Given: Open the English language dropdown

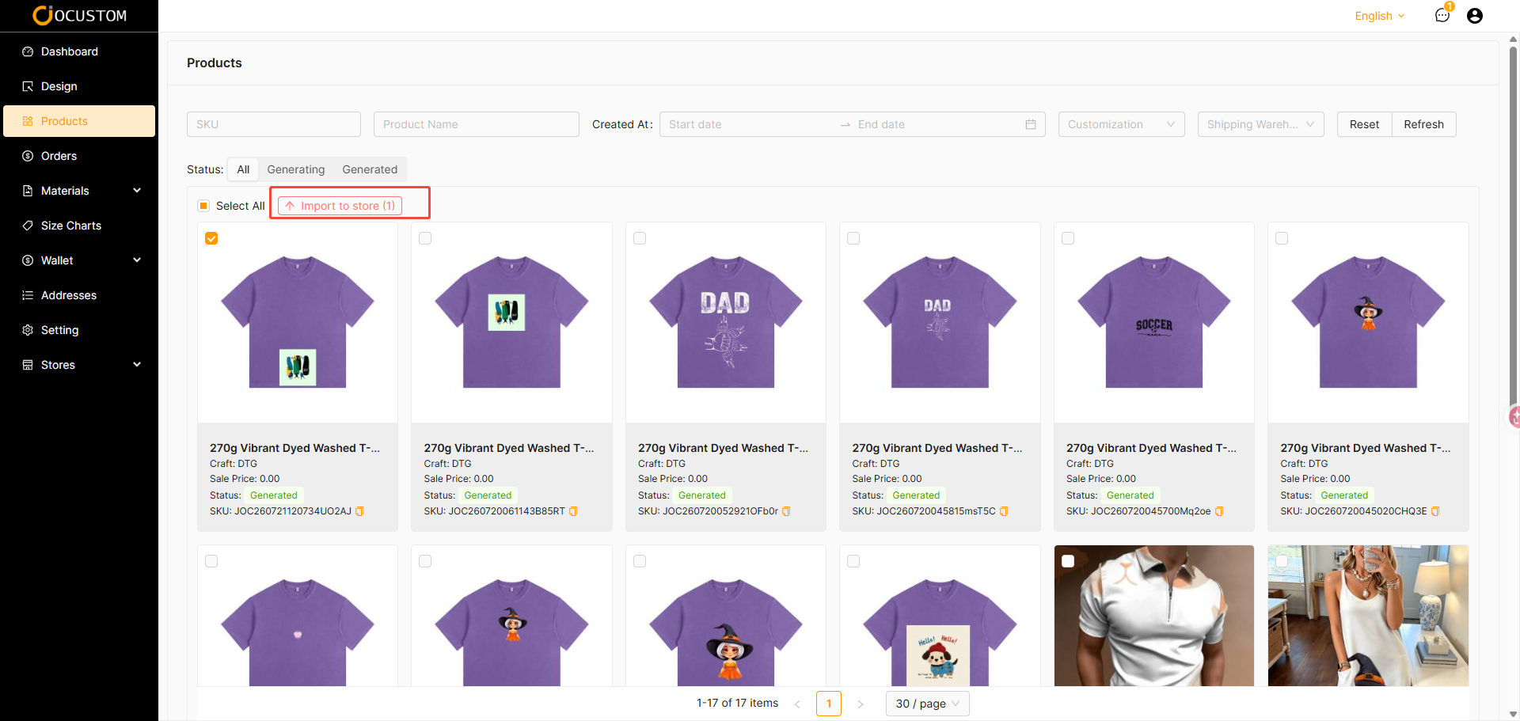Looking at the screenshot, I should pyautogui.click(x=1379, y=16).
